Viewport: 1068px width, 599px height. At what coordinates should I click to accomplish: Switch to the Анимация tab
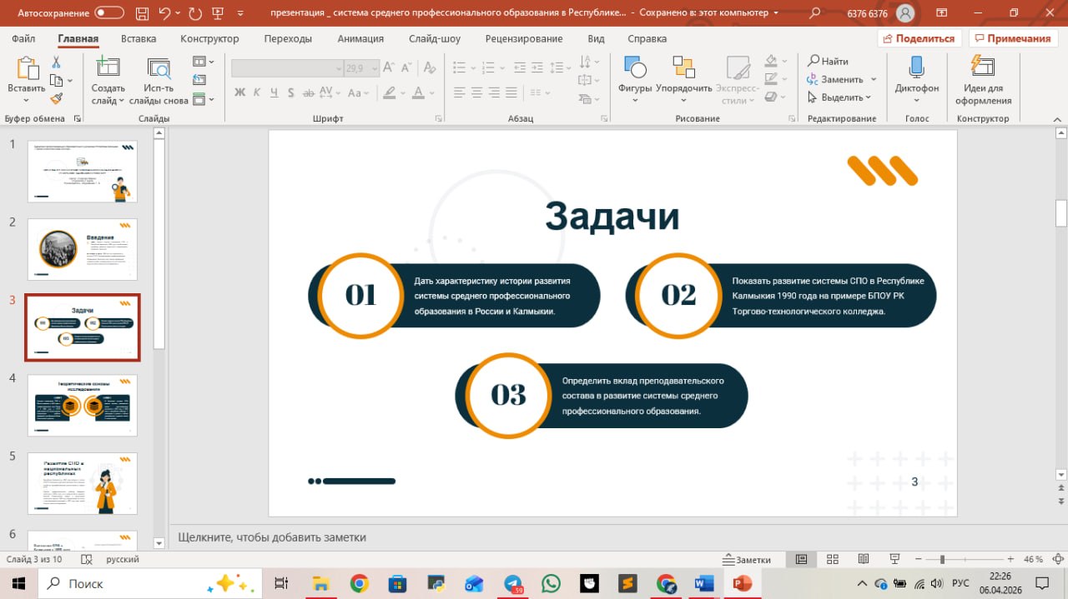(x=360, y=38)
